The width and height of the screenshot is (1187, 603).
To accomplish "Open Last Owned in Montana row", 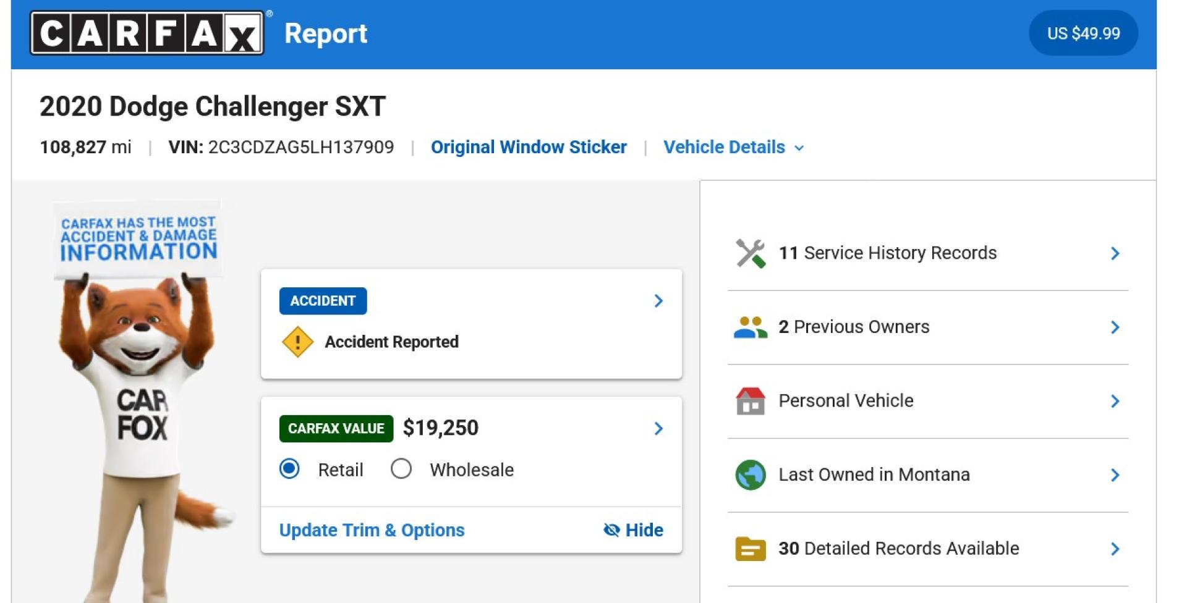I will (928, 475).
